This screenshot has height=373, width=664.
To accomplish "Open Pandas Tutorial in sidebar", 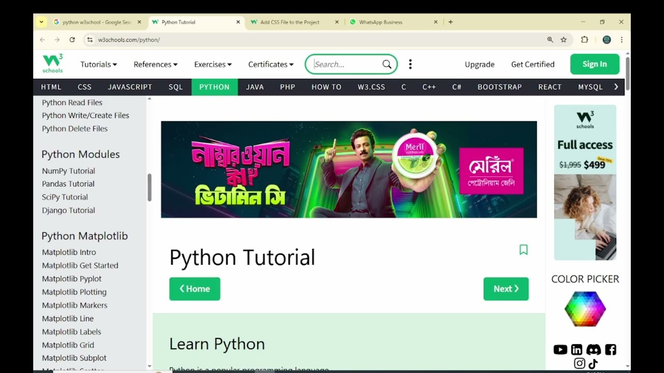I will pyautogui.click(x=68, y=184).
